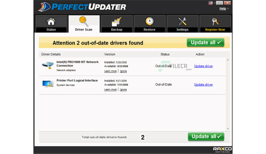Click the Version column header
The image size is (266, 154).
click(109, 54)
